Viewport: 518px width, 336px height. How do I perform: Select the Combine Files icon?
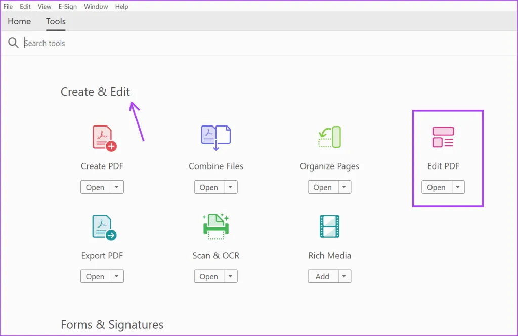(x=216, y=138)
